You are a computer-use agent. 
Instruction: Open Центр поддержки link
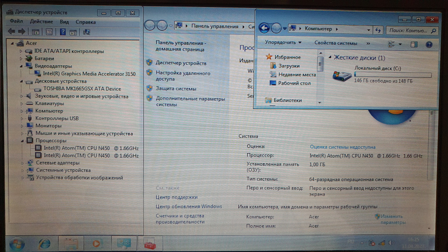point(177,197)
